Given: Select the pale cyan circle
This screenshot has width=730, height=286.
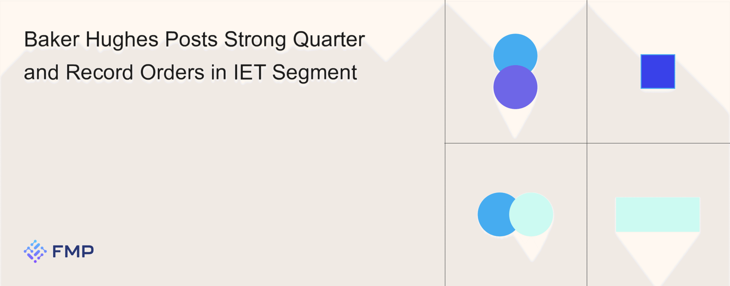Looking at the screenshot, I should [x=532, y=214].
